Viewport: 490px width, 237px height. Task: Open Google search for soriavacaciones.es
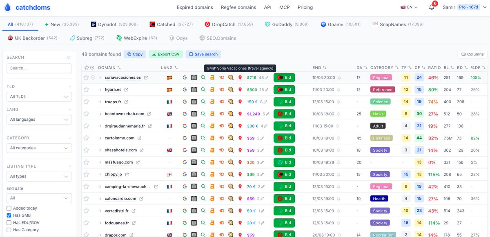[185, 78]
